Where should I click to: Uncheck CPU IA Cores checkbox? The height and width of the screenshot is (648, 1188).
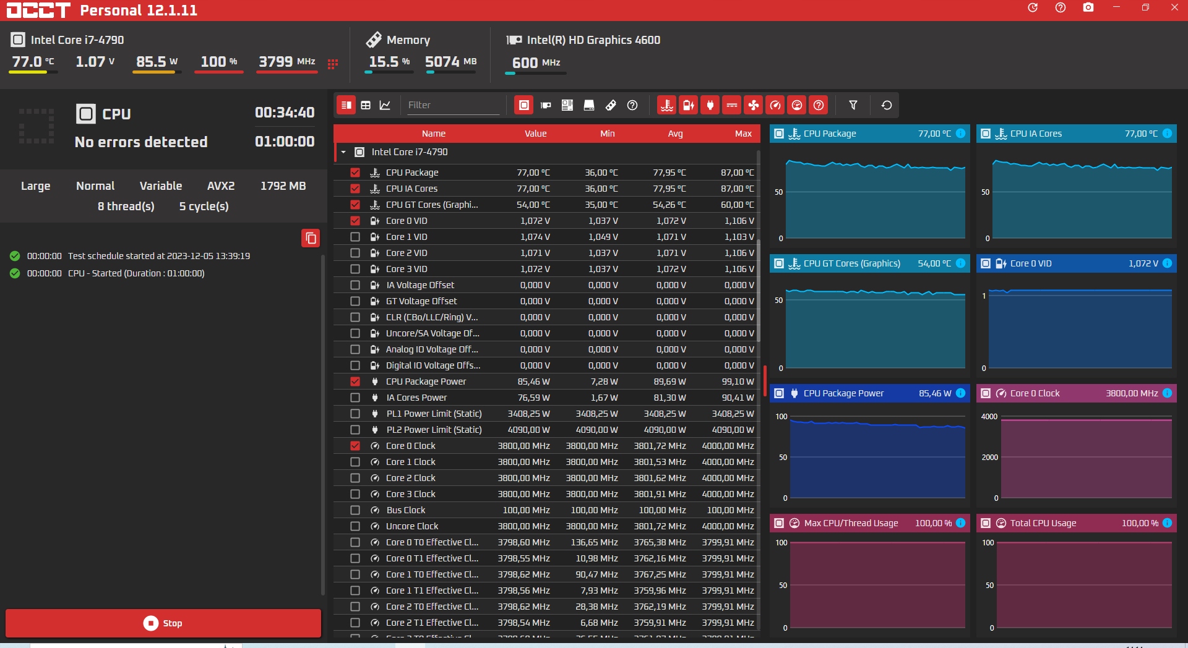tap(355, 189)
